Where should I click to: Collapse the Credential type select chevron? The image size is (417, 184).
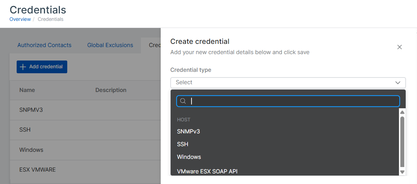pyautogui.click(x=398, y=82)
